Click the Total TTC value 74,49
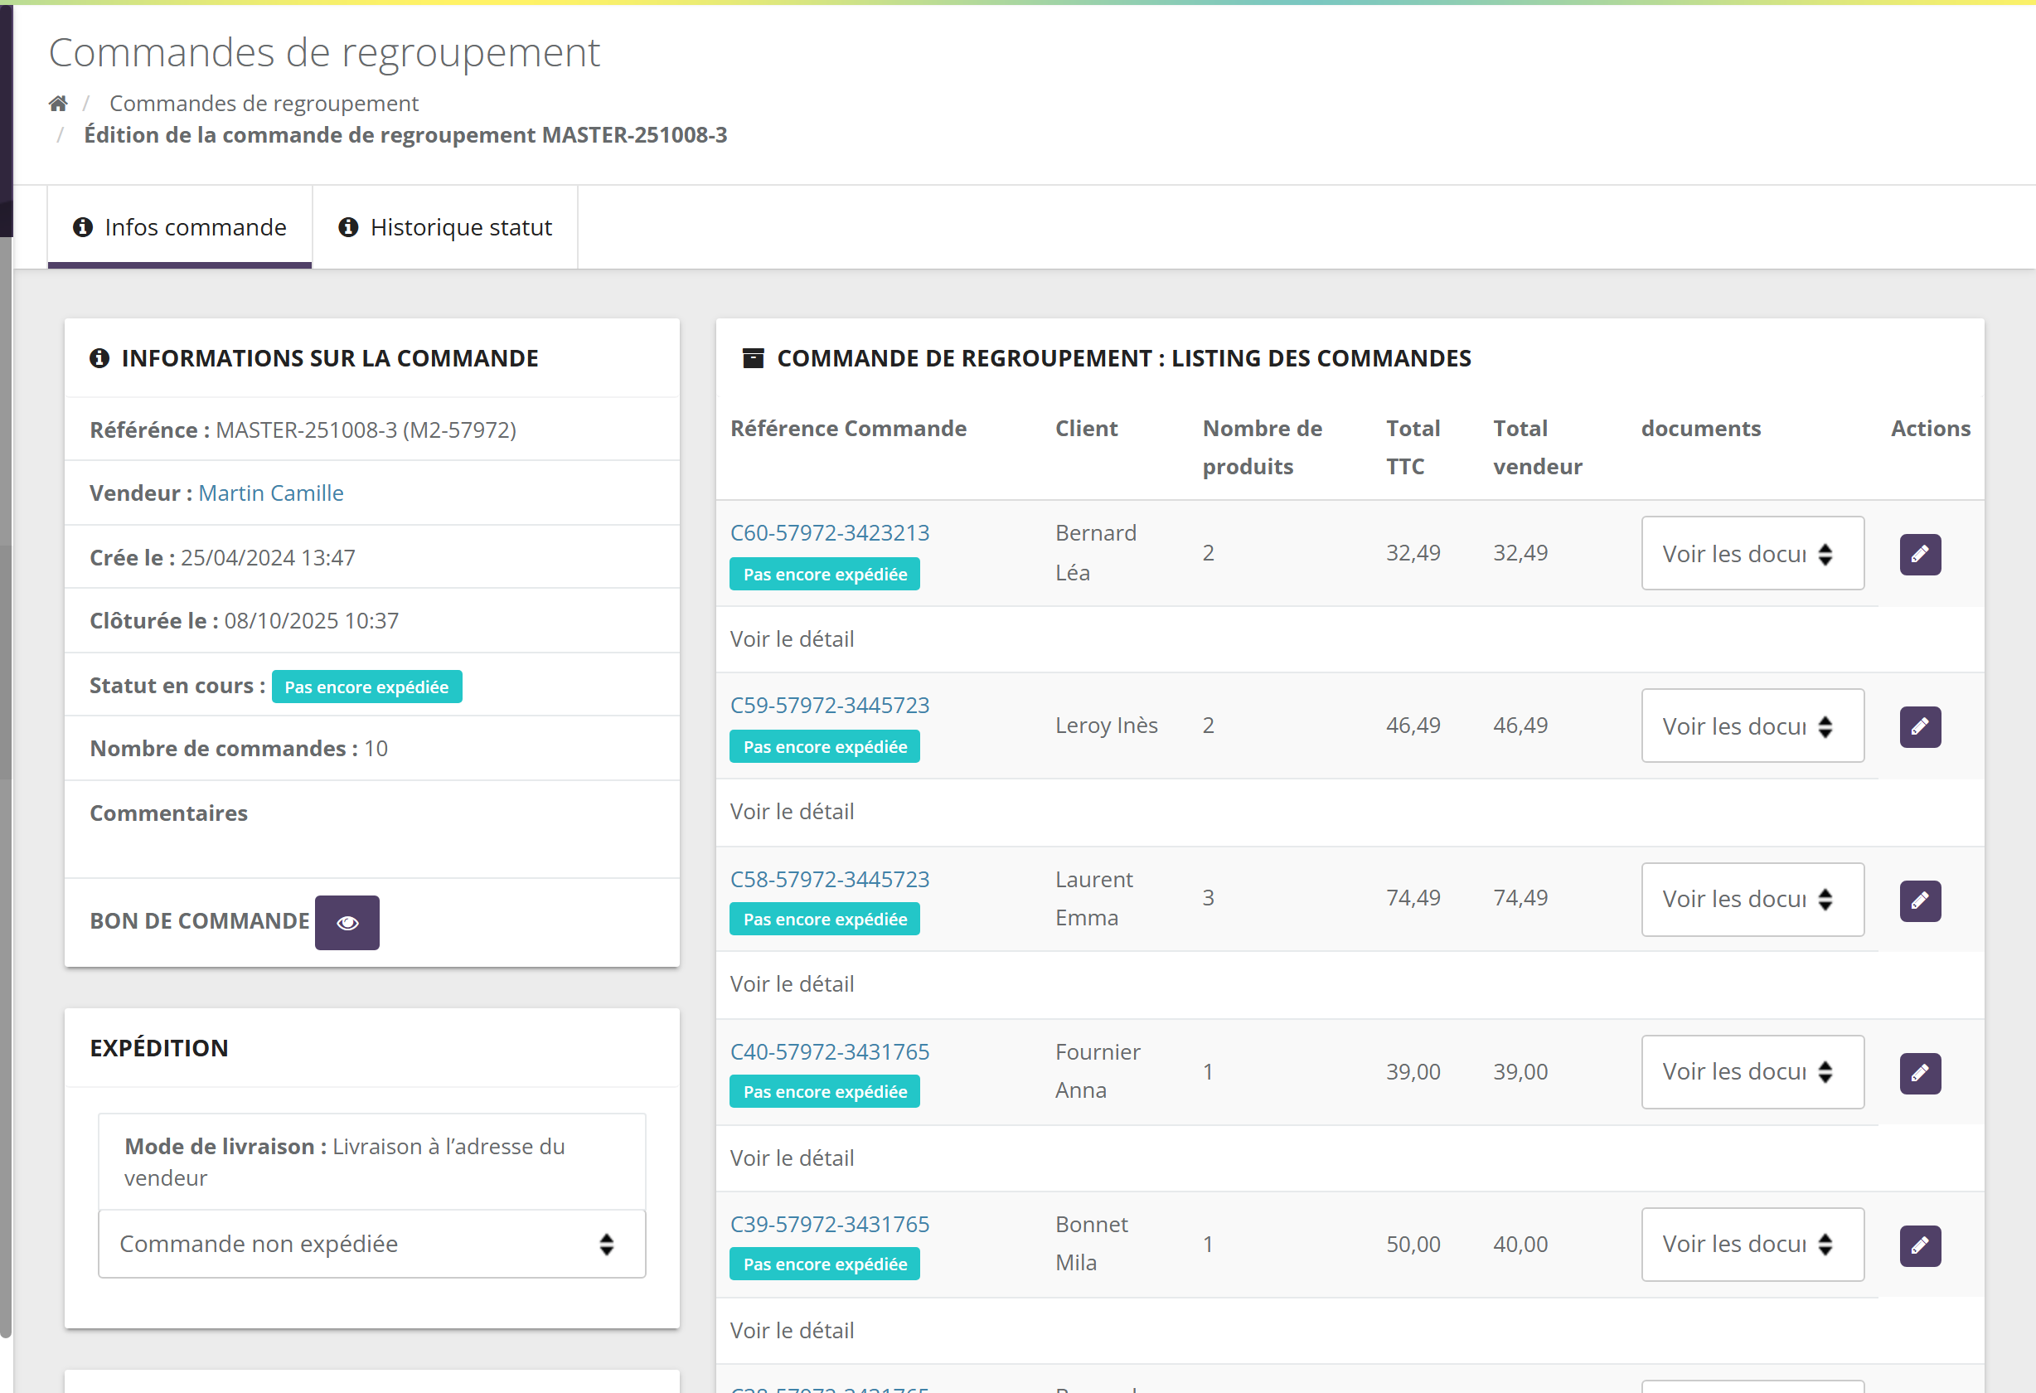2036x1393 pixels. pos(1413,898)
